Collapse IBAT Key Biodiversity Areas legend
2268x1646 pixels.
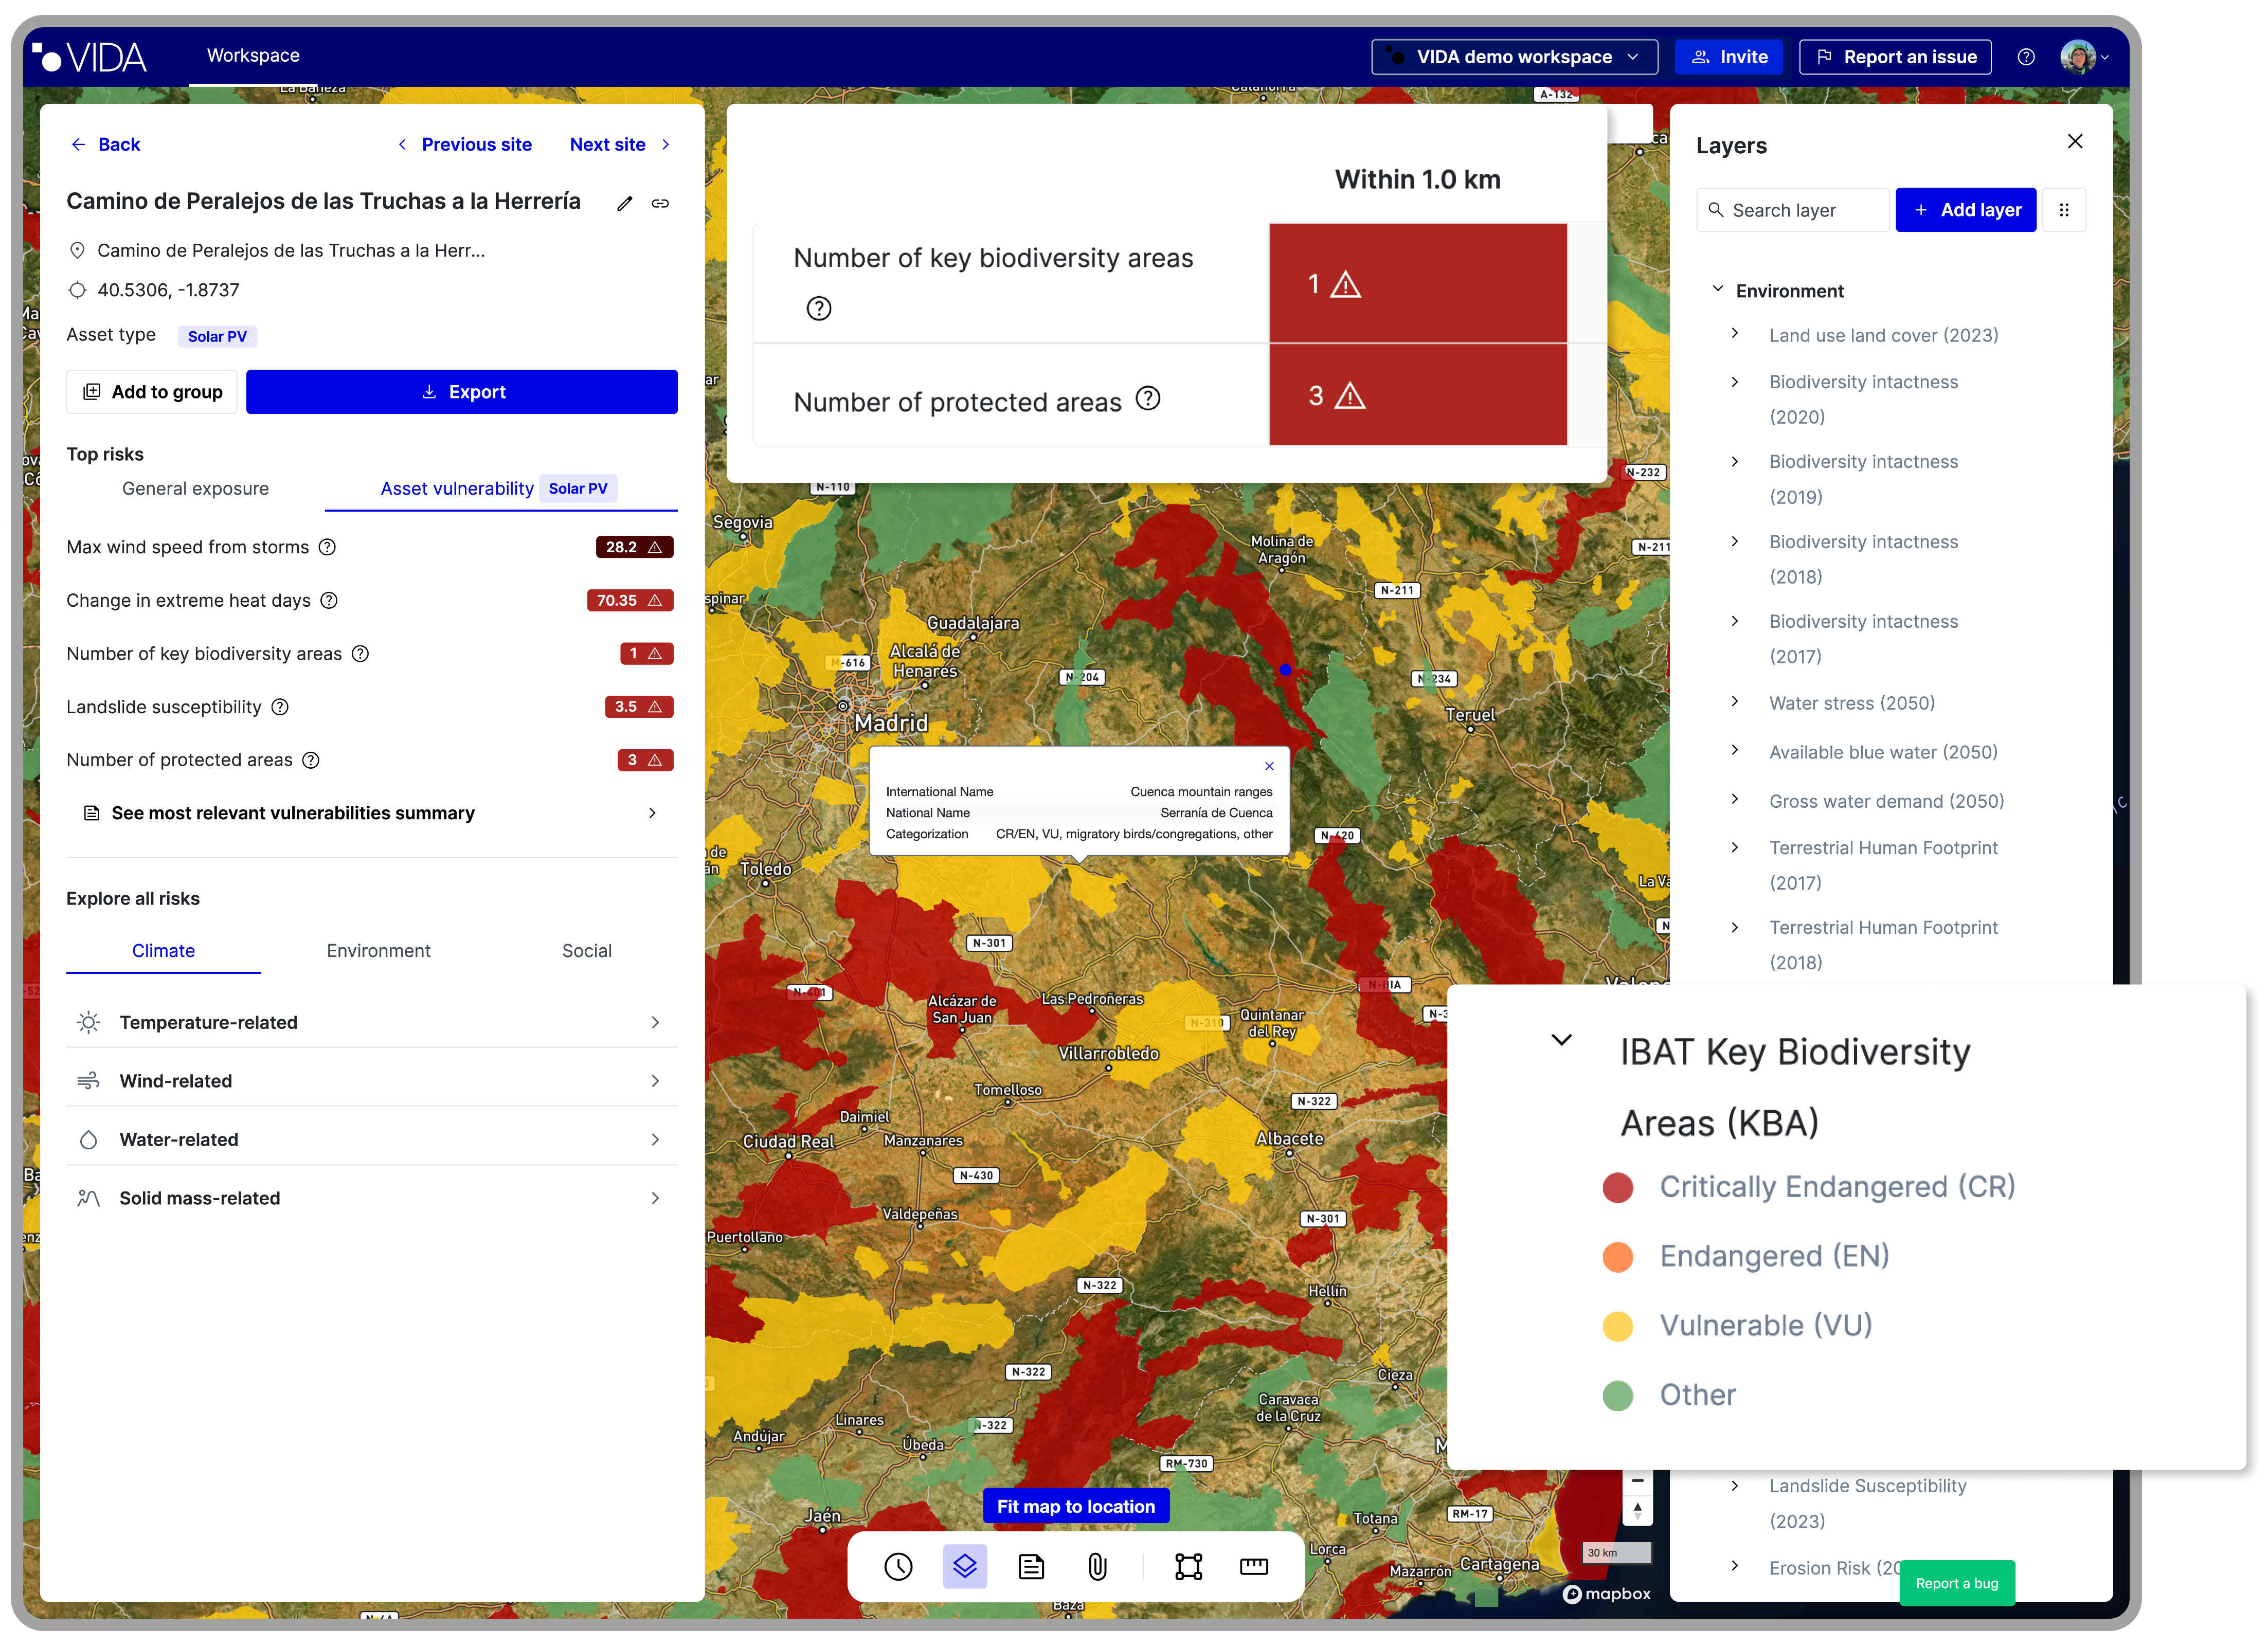(1561, 1040)
